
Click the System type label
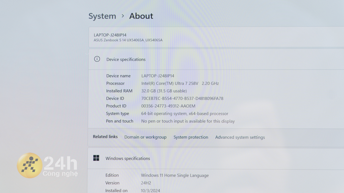pos(117,114)
